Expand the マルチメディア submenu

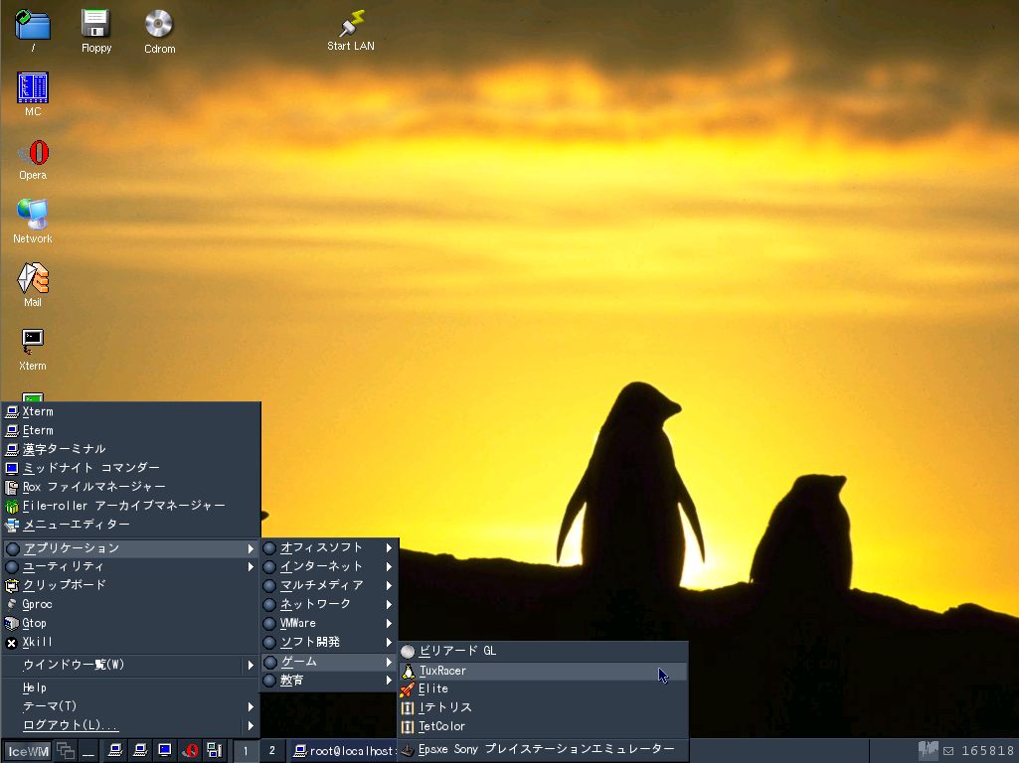coord(329,586)
